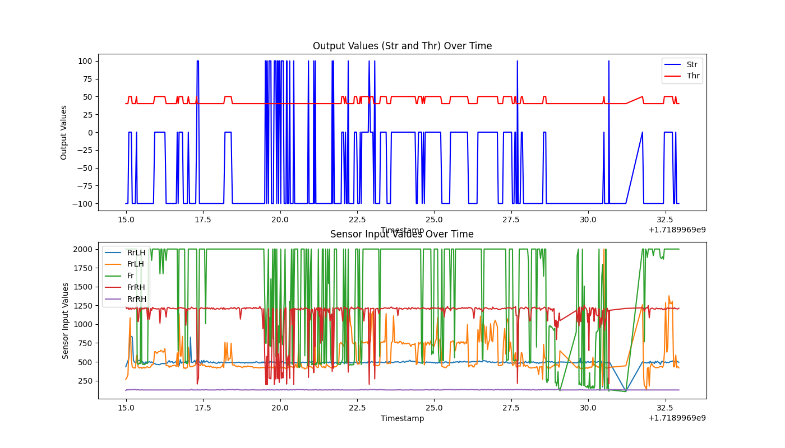Click the 1250 tick on sensor chart
The width and height of the screenshot is (785, 448).
(x=84, y=306)
